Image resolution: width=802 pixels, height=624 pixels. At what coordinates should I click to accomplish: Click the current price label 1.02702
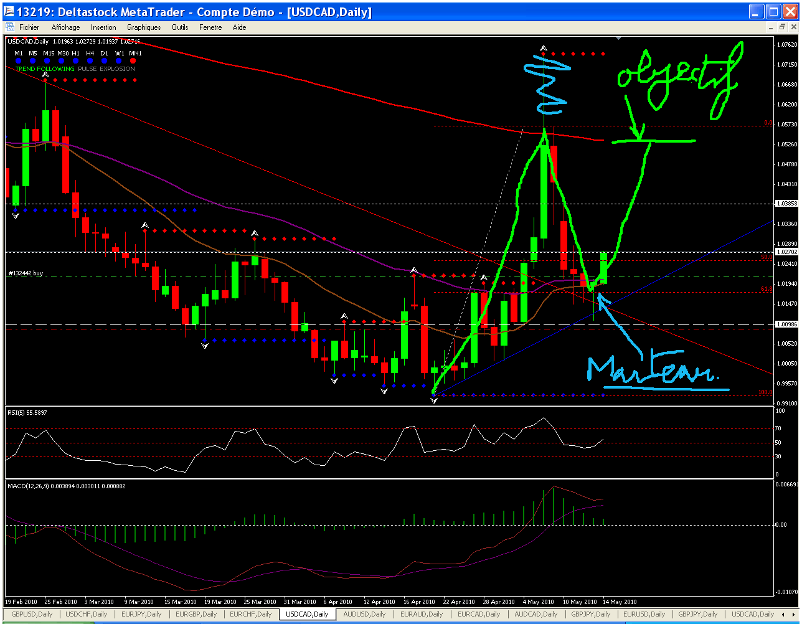pos(787,252)
